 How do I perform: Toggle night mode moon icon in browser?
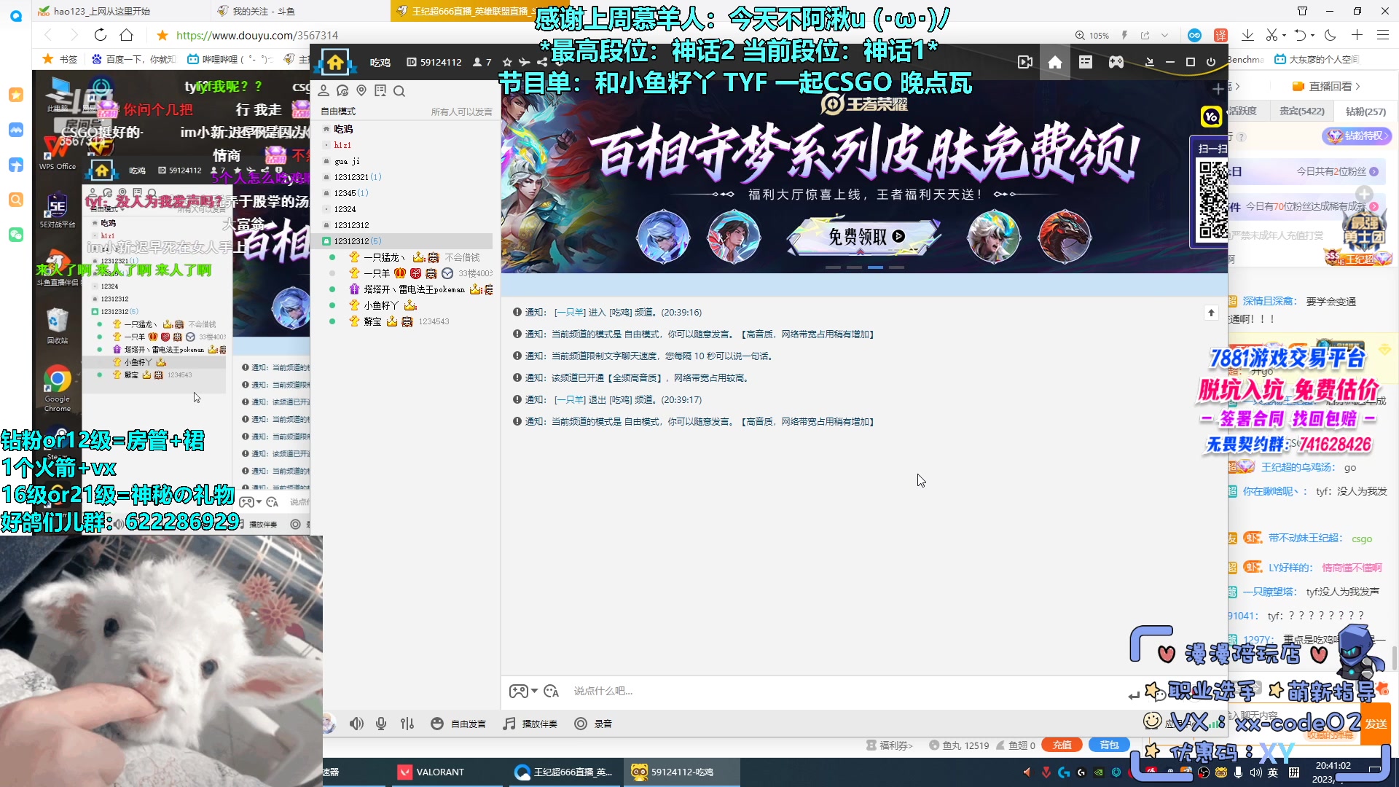pos(1331,35)
